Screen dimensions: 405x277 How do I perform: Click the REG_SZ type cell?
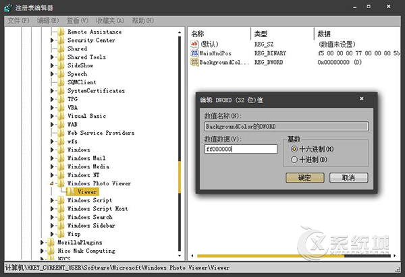pos(264,44)
